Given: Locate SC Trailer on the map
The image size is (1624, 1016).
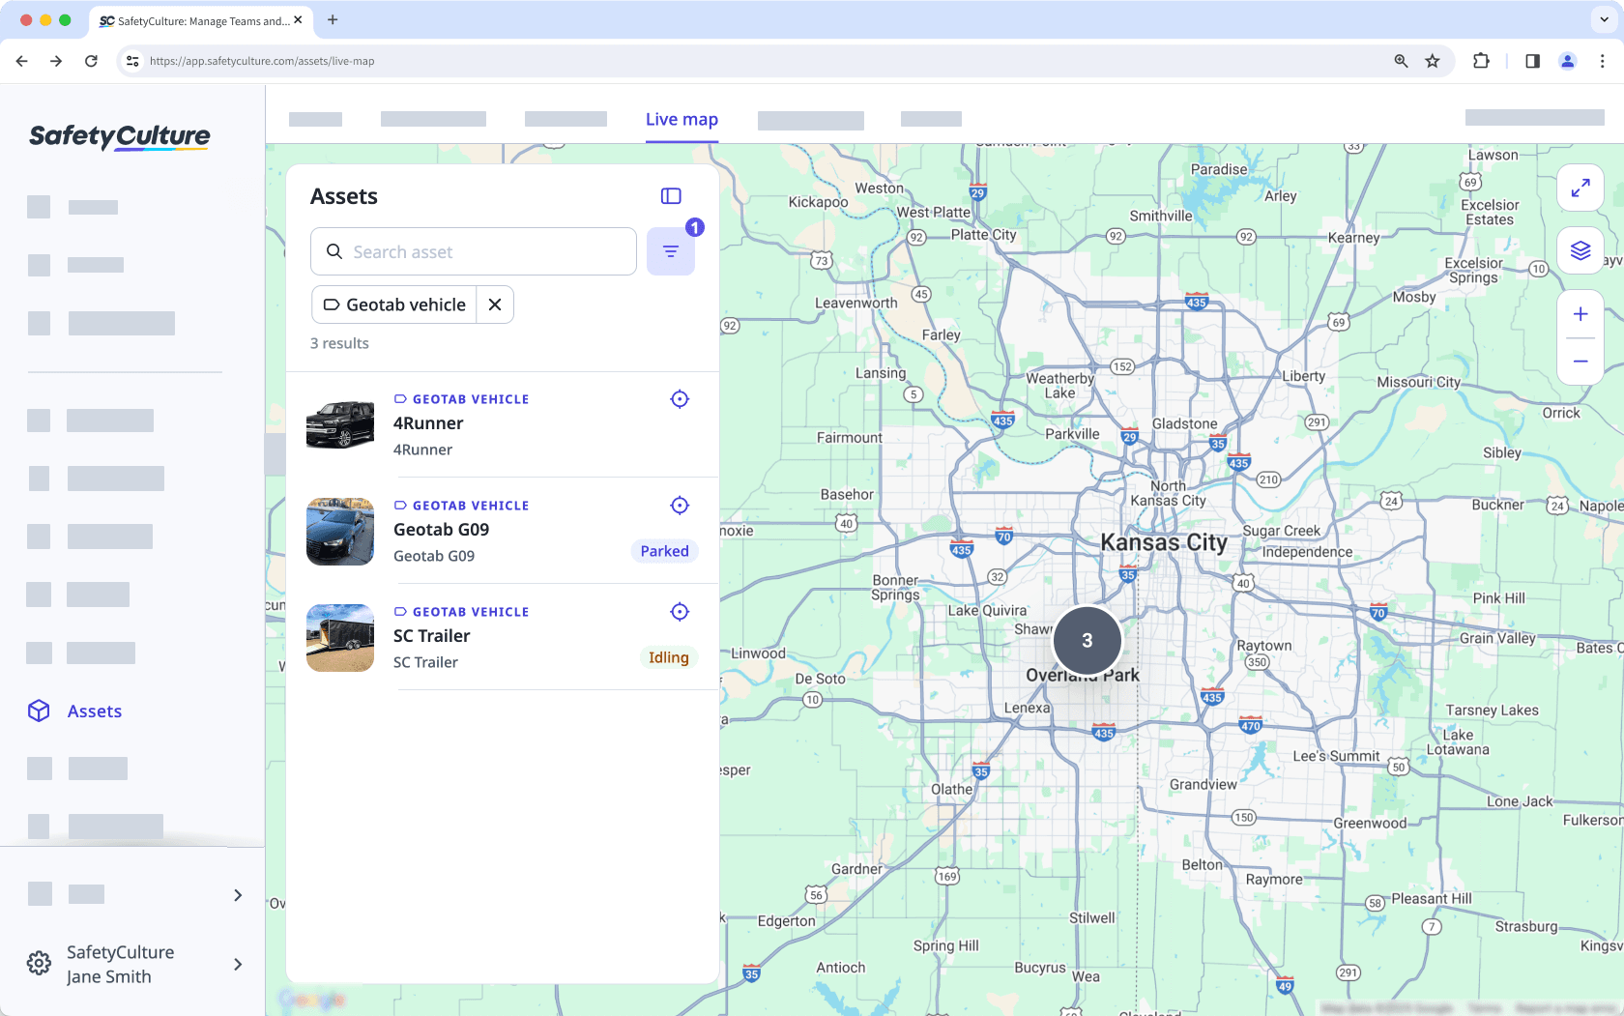Looking at the screenshot, I should [680, 611].
